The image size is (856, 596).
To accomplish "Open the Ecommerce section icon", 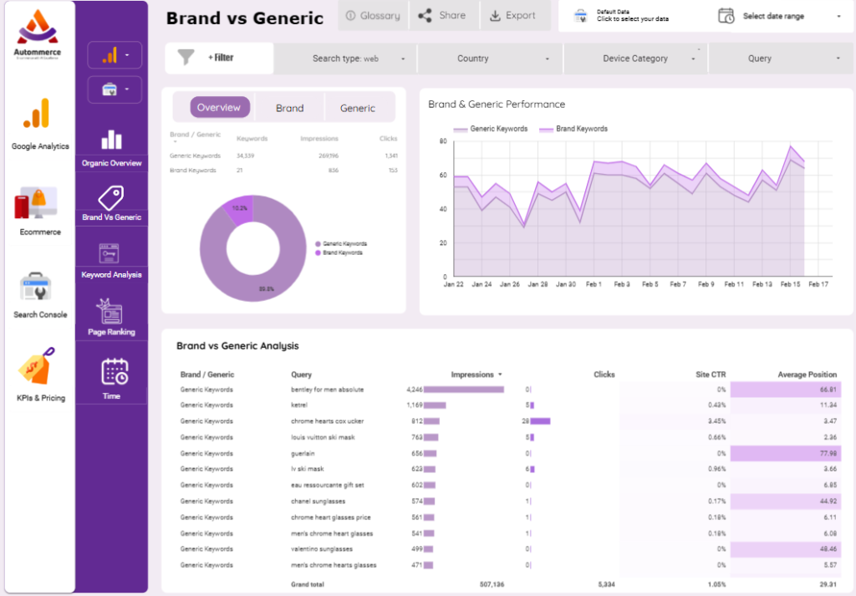I will click(x=35, y=202).
